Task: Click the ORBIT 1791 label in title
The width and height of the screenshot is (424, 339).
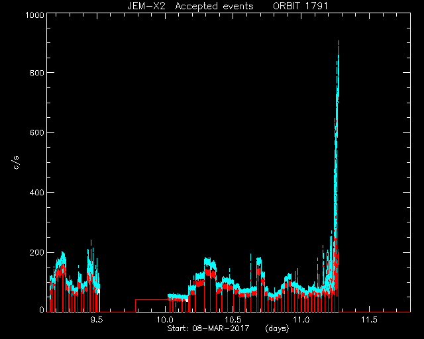Action: click(x=300, y=6)
